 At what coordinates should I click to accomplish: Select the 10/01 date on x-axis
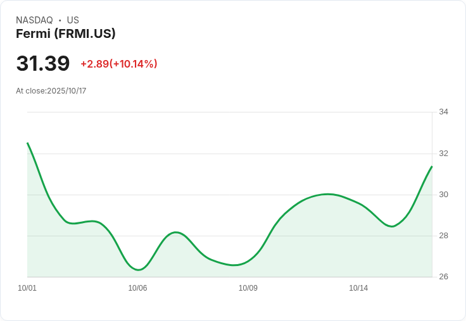pyautogui.click(x=27, y=288)
